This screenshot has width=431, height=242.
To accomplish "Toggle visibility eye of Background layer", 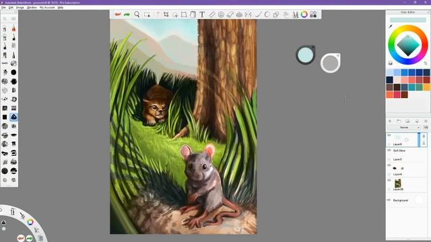I will pyautogui.click(x=389, y=200).
